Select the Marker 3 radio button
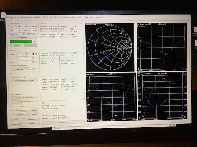The height and width of the screenshot is (147, 197). (x=36, y=62)
